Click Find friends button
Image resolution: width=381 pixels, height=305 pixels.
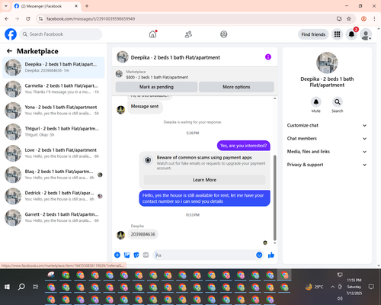[313, 34]
